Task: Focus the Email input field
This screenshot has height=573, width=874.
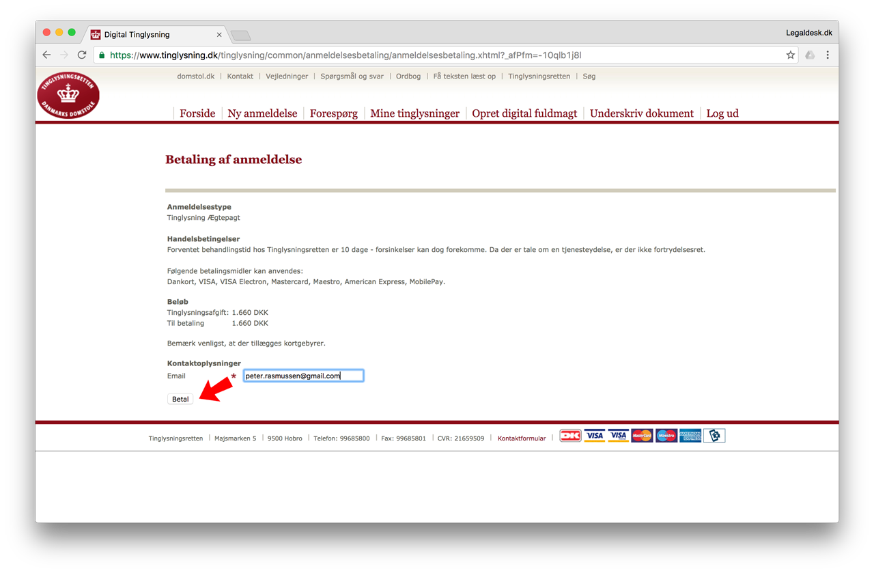Action: [303, 376]
